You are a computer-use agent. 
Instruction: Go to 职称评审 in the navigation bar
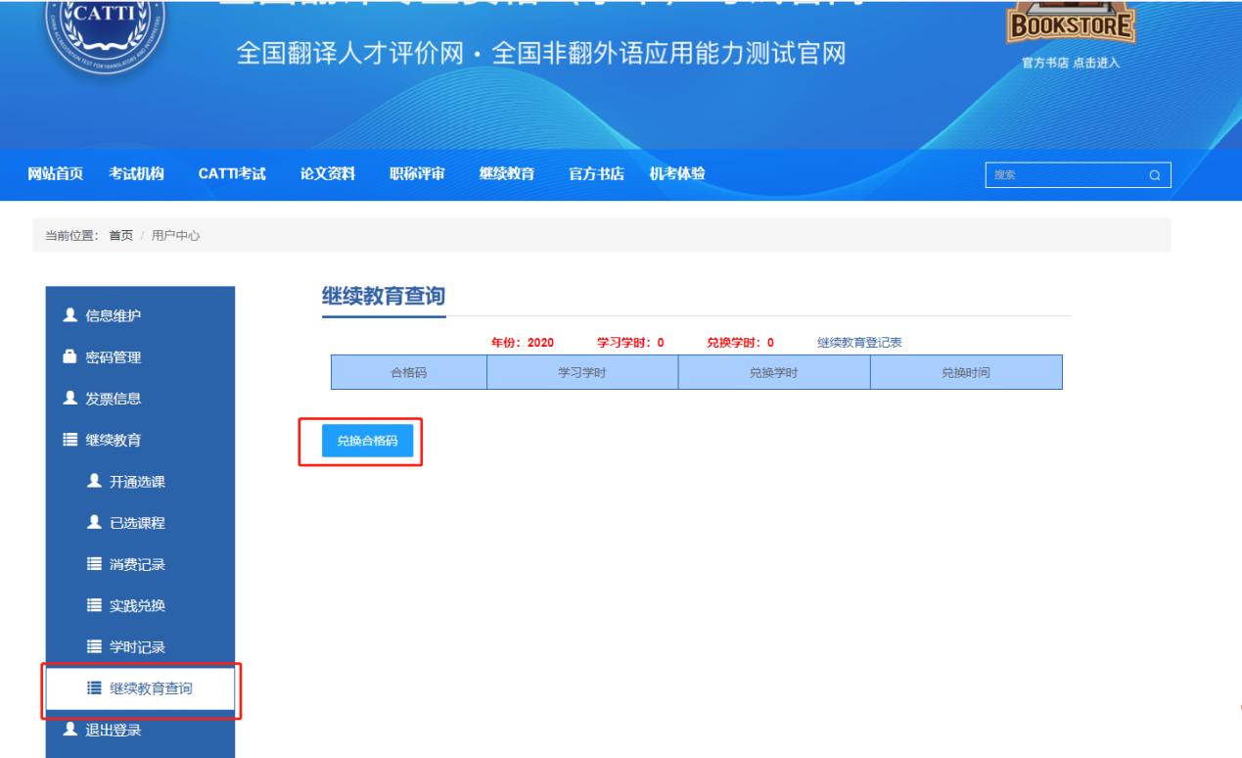click(x=417, y=174)
